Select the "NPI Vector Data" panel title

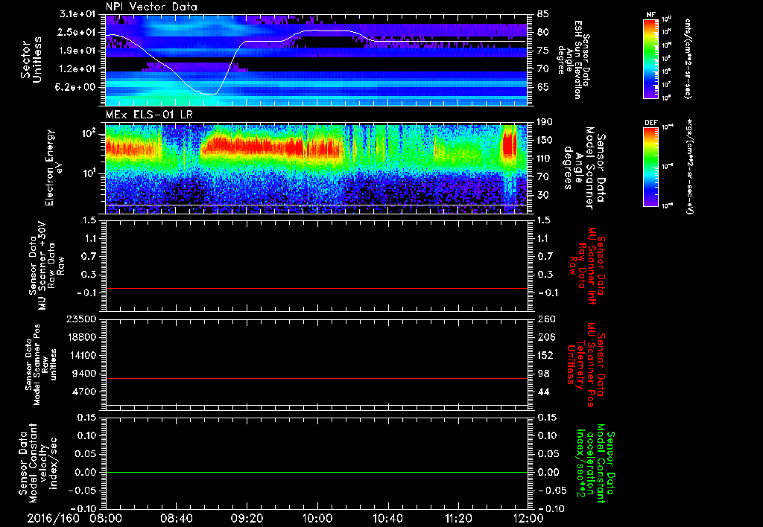coord(152,7)
